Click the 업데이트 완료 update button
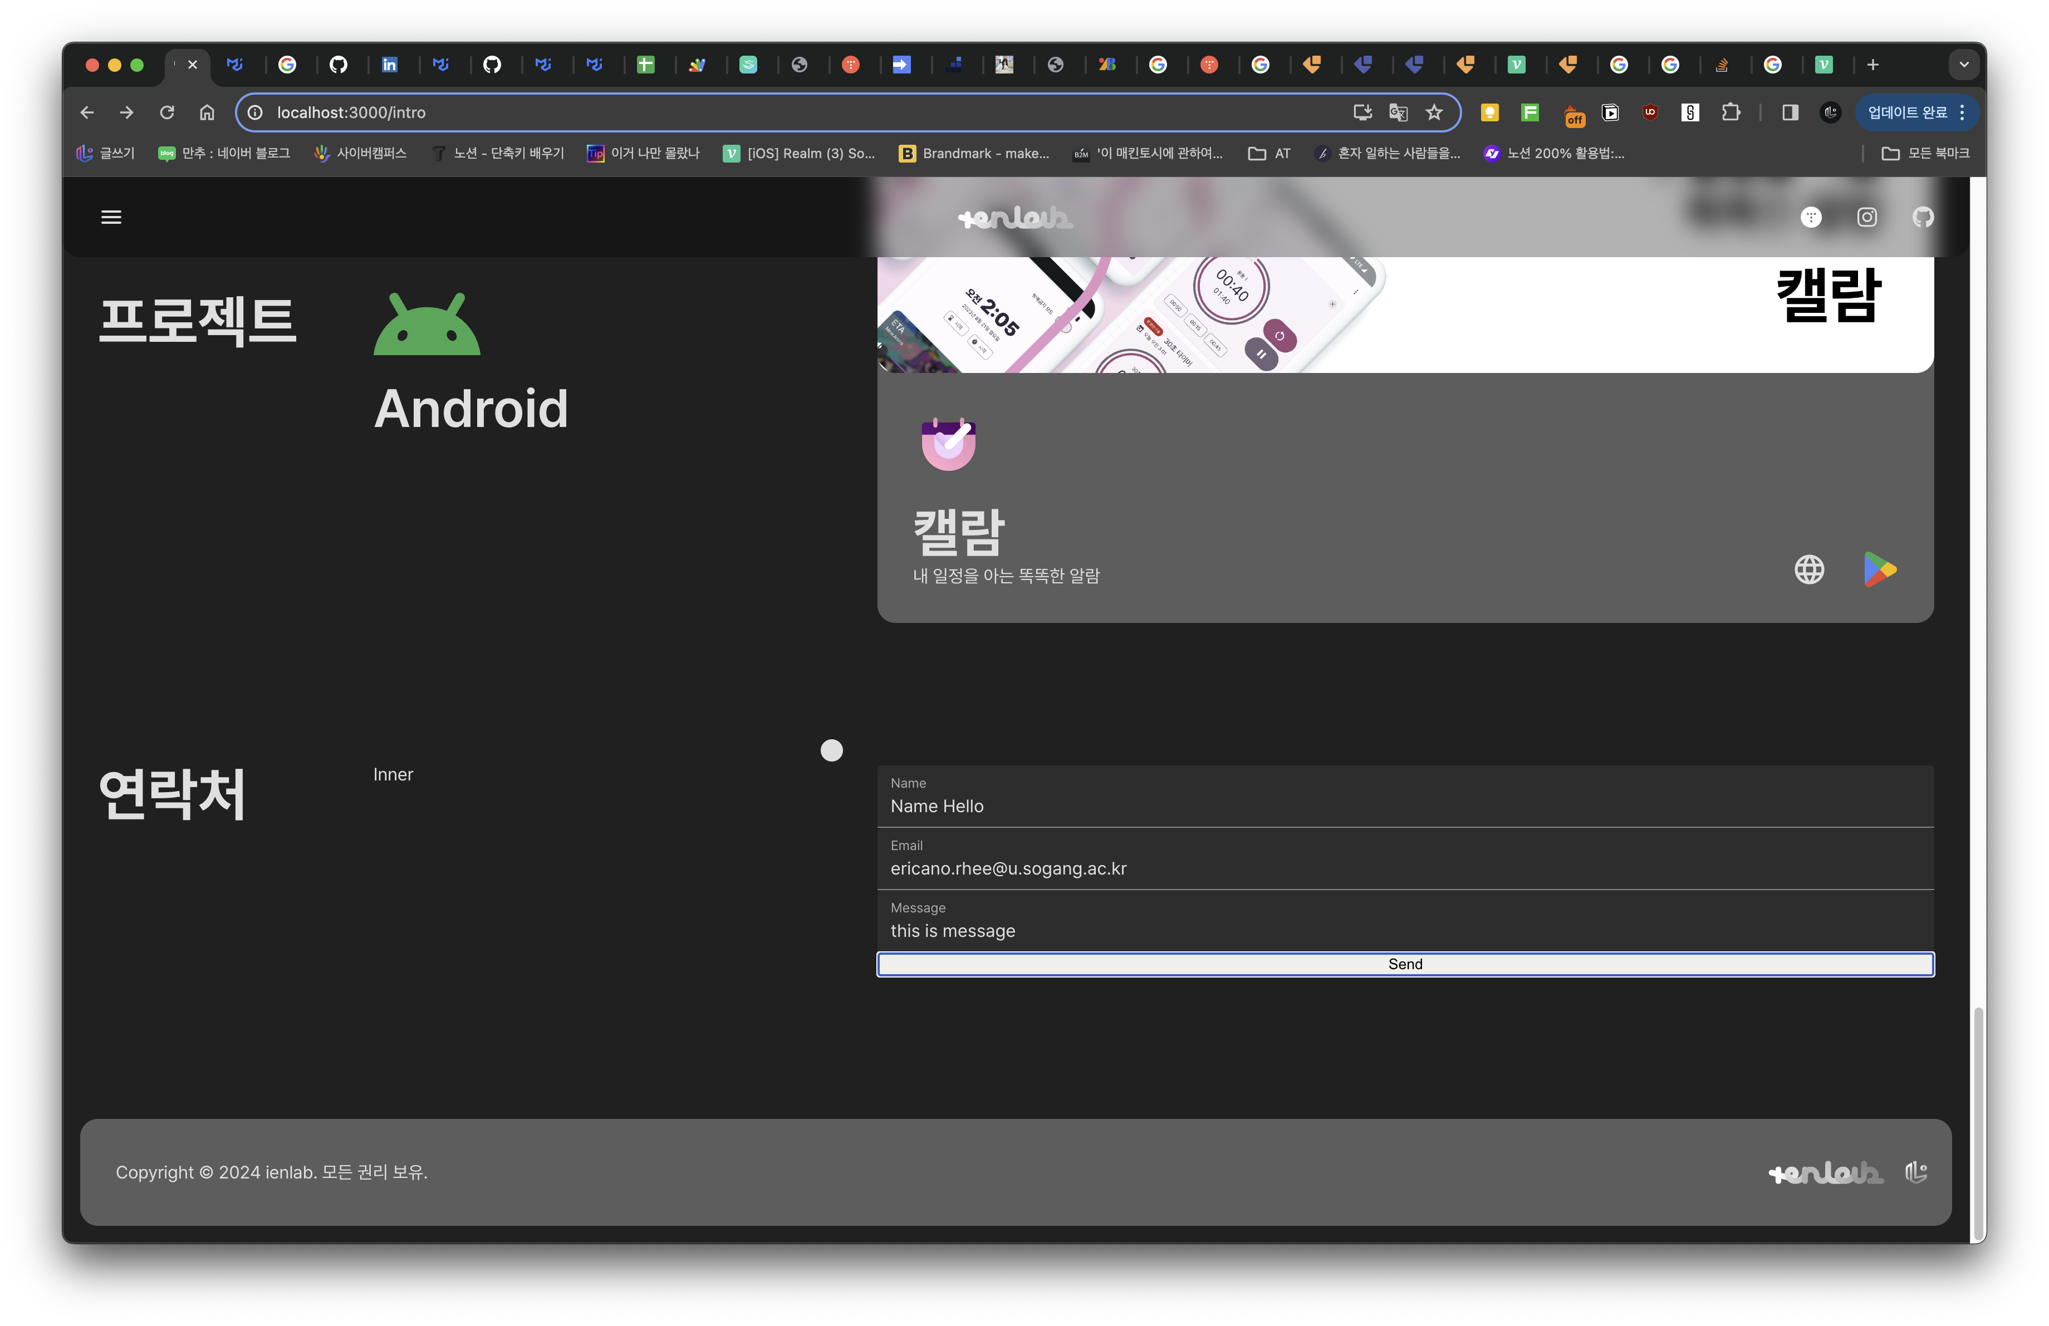 [1907, 112]
